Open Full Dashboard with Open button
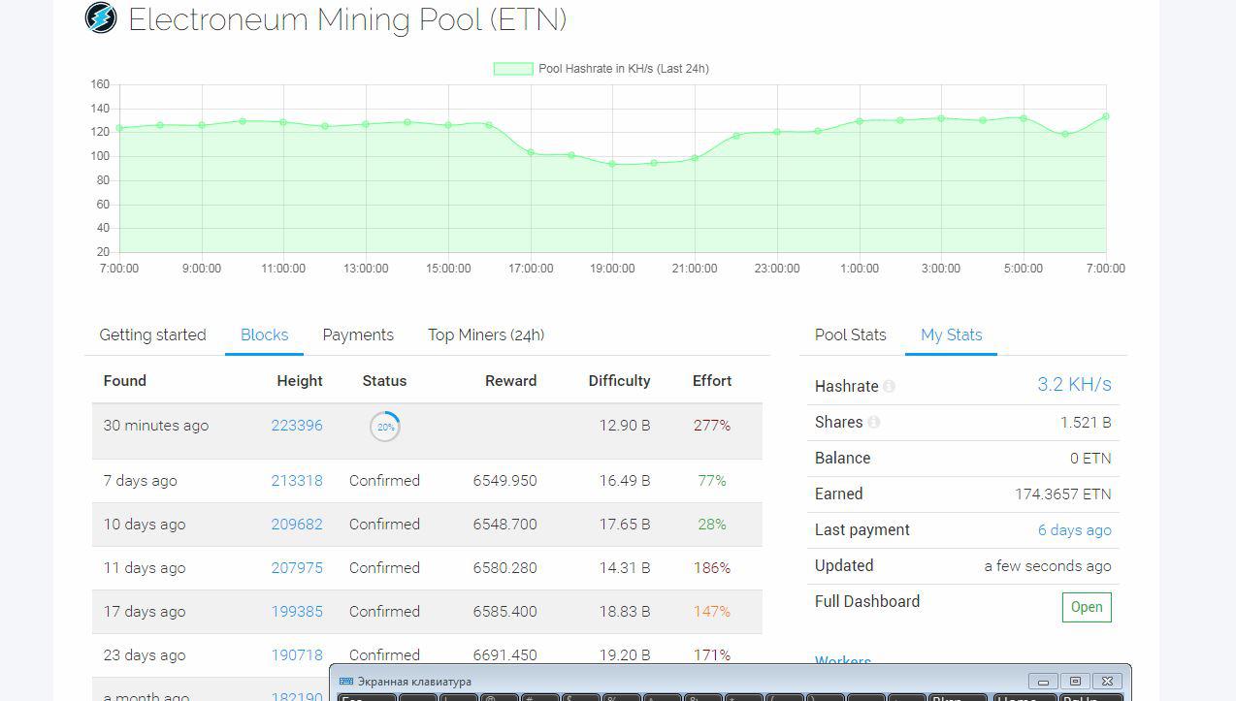Image resolution: width=1236 pixels, height=701 pixels. pos(1087,607)
